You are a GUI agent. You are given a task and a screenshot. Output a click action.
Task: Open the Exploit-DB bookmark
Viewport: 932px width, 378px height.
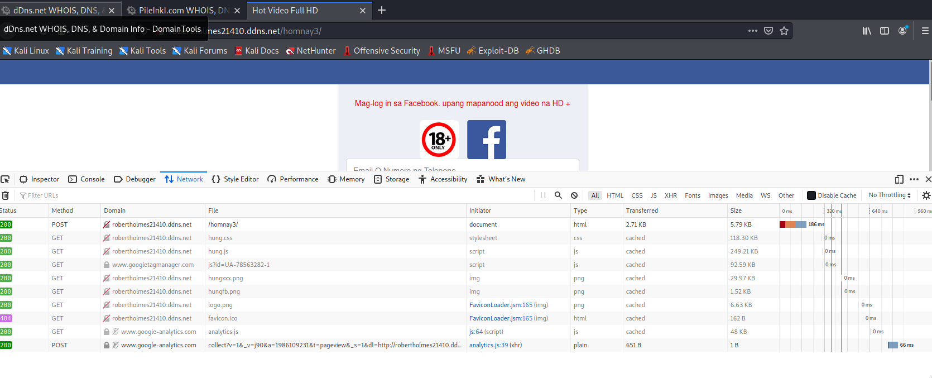click(x=493, y=51)
